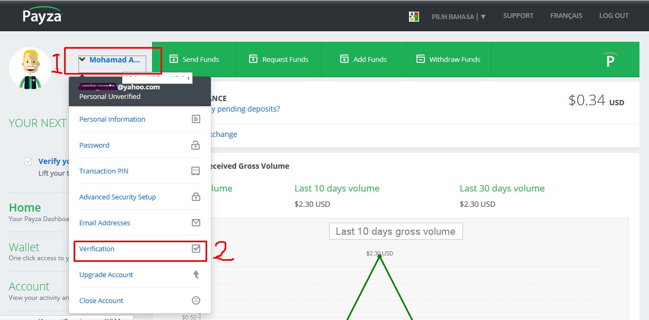Click the Withdraw Funds icon

point(421,59)
